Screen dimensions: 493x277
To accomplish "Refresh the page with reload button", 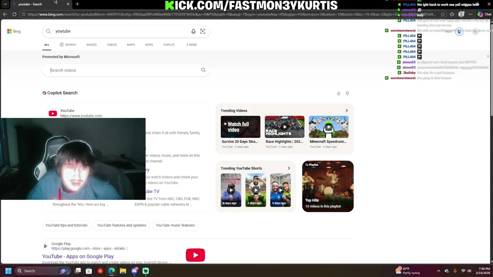I will pyautogui.click(x=14, y=14).
